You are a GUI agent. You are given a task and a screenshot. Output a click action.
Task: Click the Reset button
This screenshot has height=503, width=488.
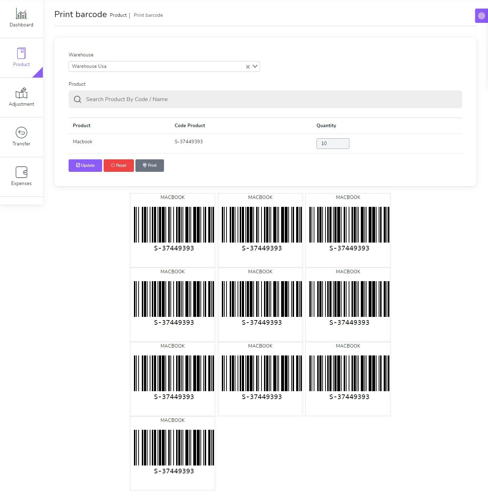click(x=119, y=165)
